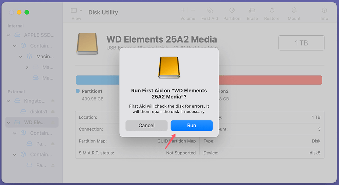Click the Restore arrow icon

[272, 10]
